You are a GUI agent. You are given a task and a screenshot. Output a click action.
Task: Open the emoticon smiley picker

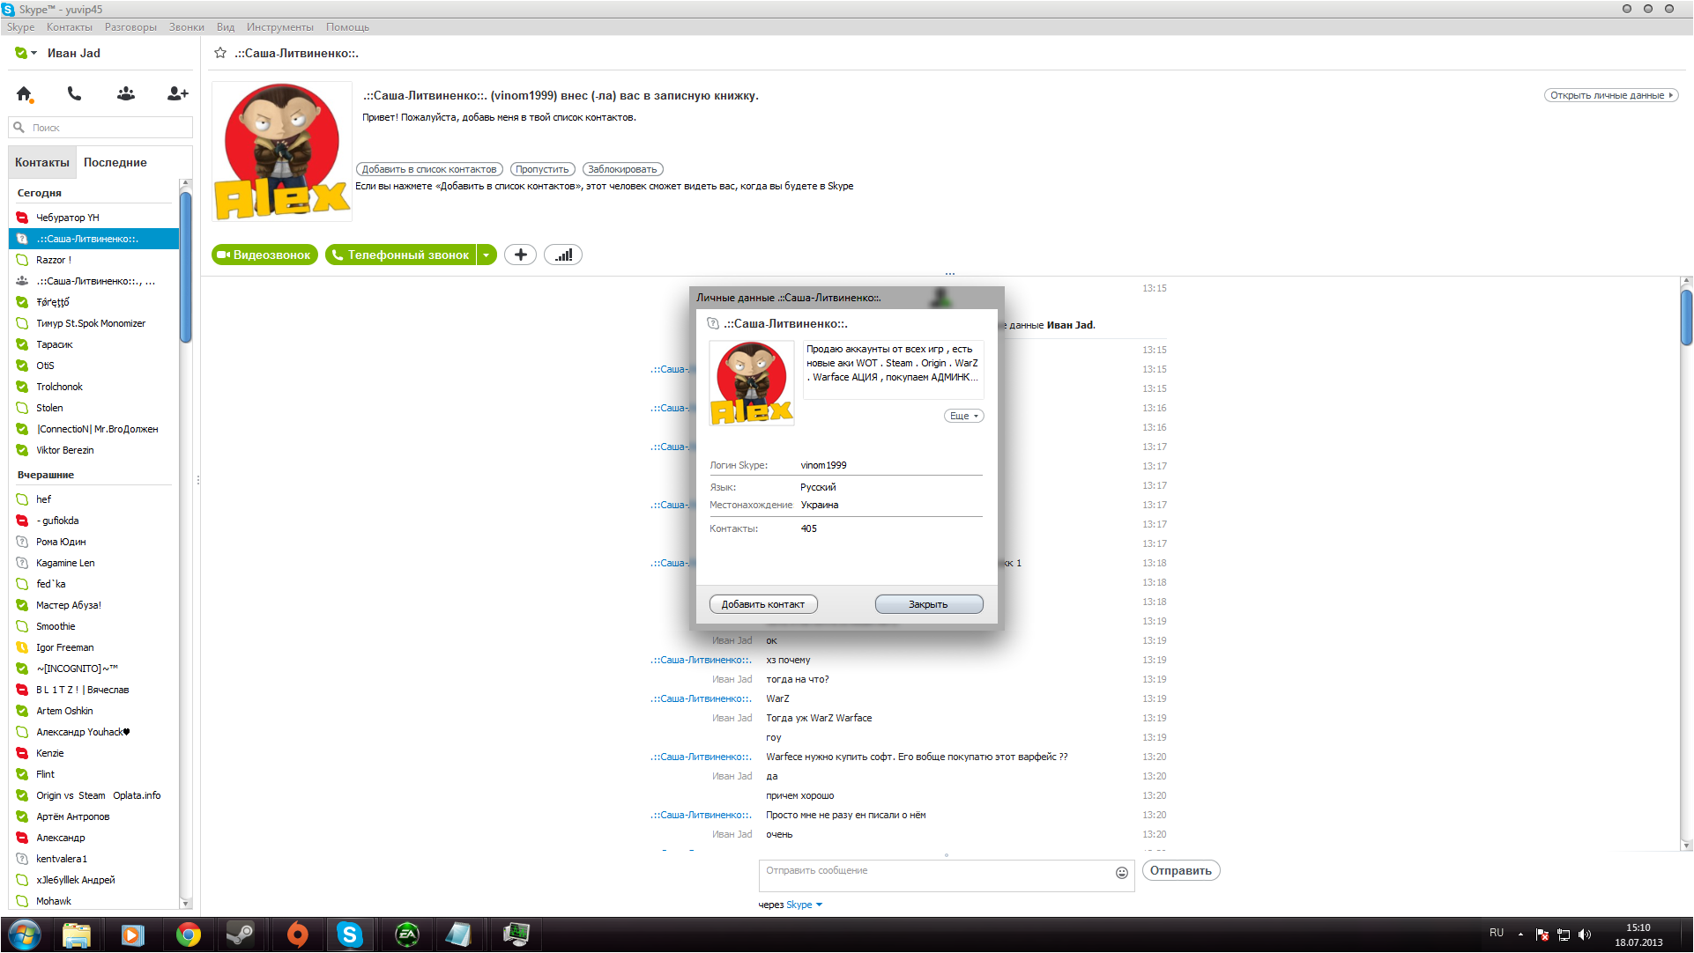click(x=1121, y=872)
